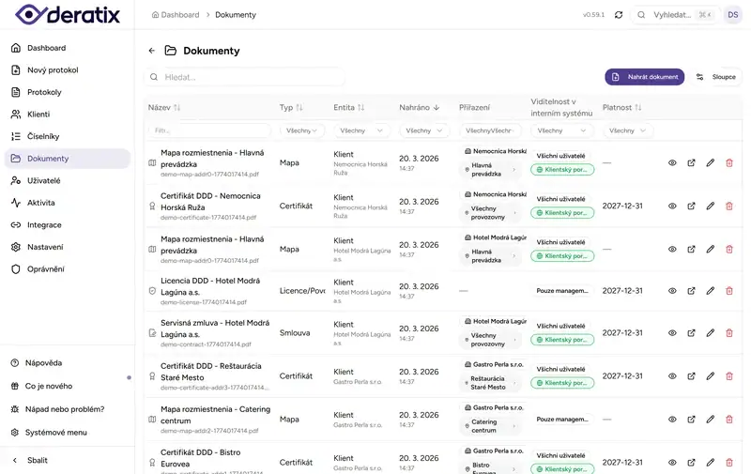View the first Mapa rozmiestnenia document via eye icon
Image resolution: width=751 pixels, height=474 pixels.
pyautogui.click(x=672, y=163)
